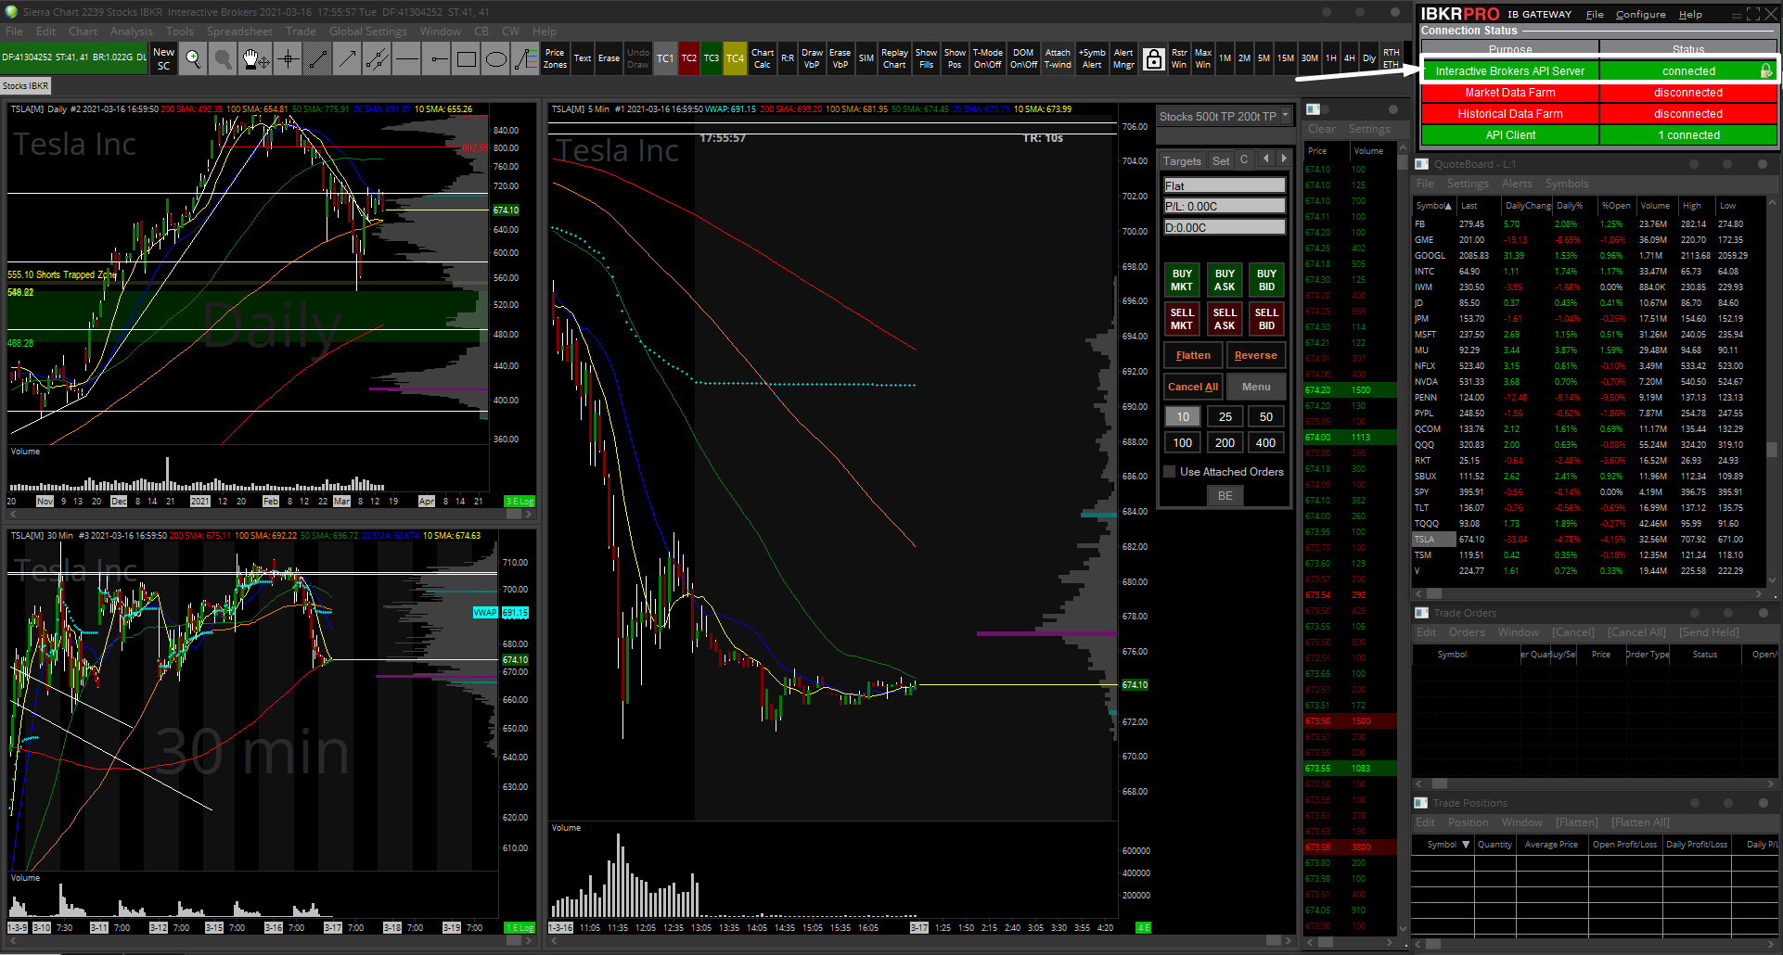Sort QuoteBoard by Symbol column header
This screenshot has height=955, width=1783.
1433,206
